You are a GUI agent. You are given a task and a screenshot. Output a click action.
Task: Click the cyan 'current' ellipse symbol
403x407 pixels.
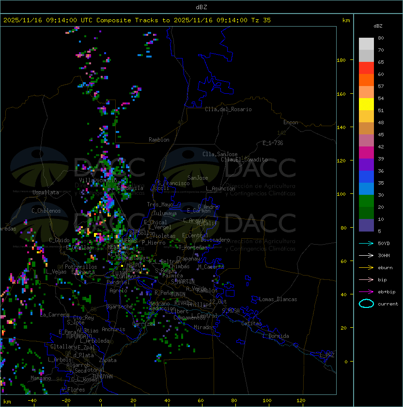coord(366,304)
